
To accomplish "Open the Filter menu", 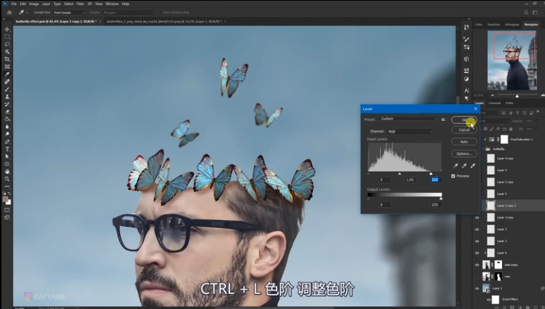I will (x=80, y=4).
